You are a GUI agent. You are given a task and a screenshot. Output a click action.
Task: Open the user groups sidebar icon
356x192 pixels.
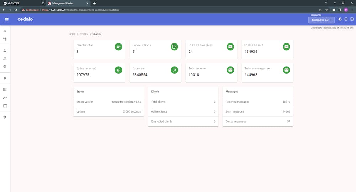[x=5, y=58]
